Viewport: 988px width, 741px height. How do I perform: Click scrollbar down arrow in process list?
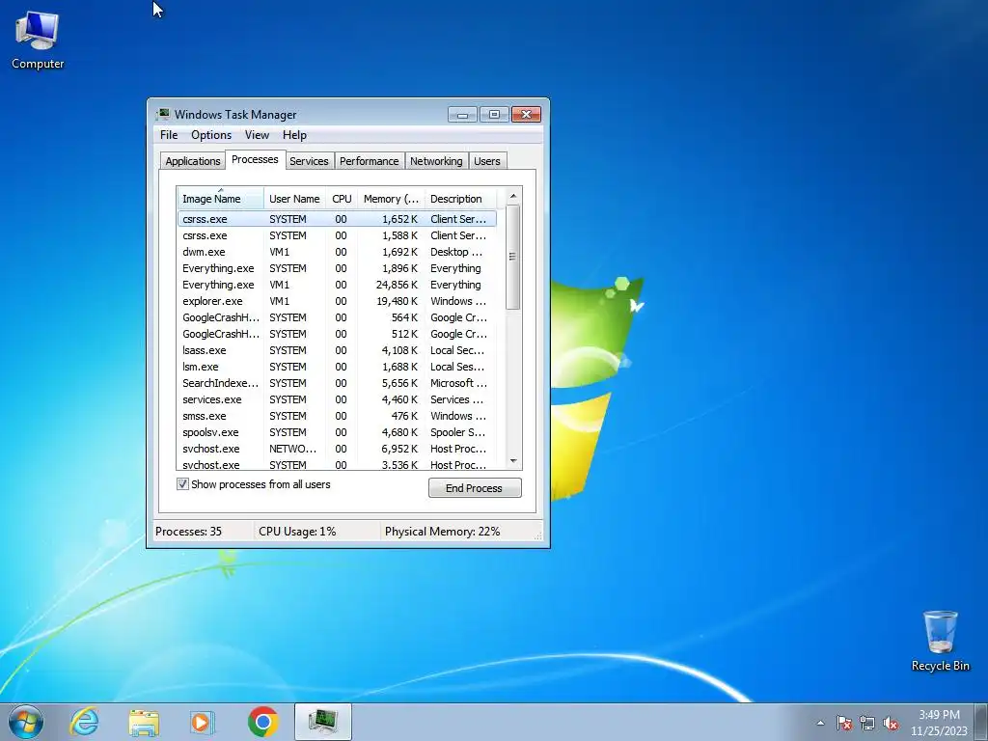coord(513,461)
